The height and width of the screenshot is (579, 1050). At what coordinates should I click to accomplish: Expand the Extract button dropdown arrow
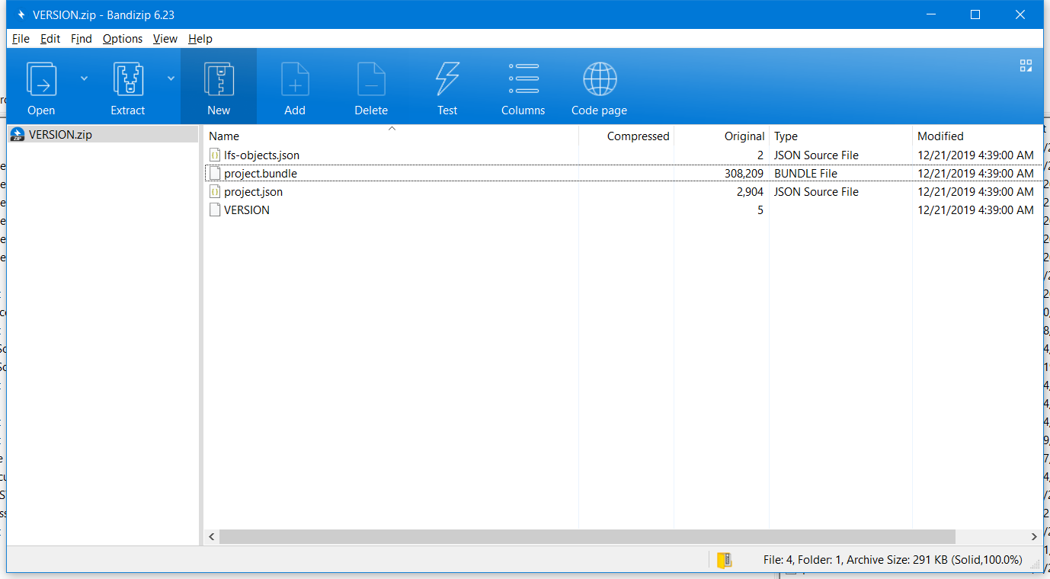(x=171, y=78)
